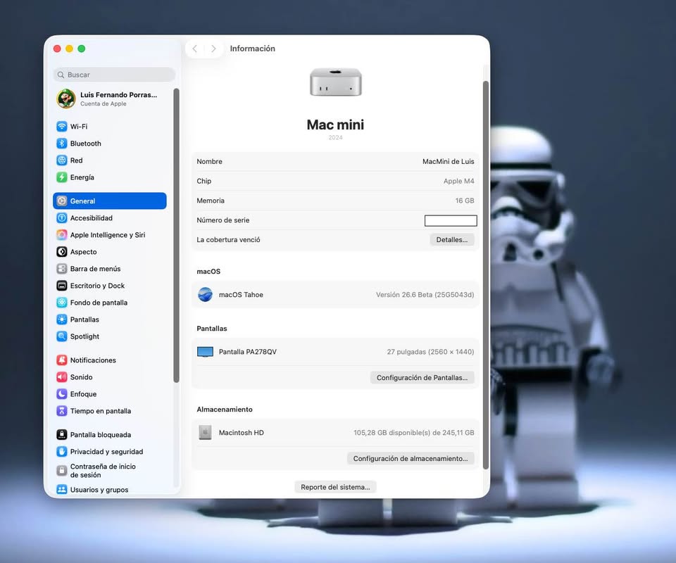Click the main pane vertical scrollbar
This screenshot has height=563, width=676.
485,275
